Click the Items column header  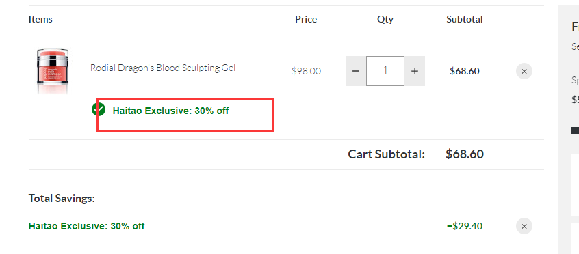(40, 19)
